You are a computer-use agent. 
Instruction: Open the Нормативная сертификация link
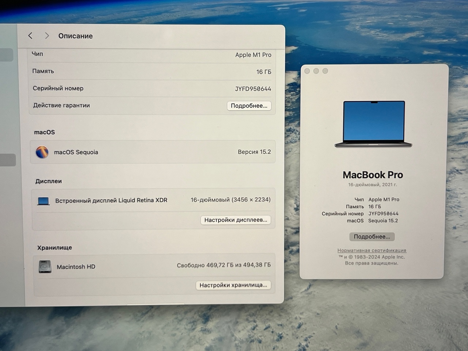pos(372,250)
